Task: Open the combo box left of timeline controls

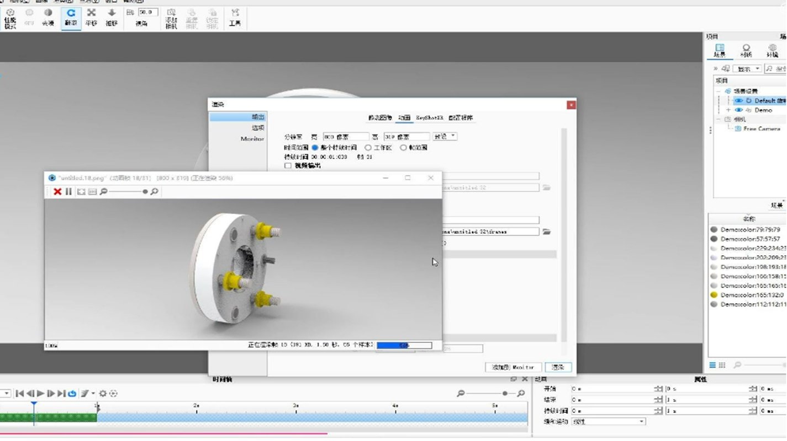Action: click(x=5, y=393)
